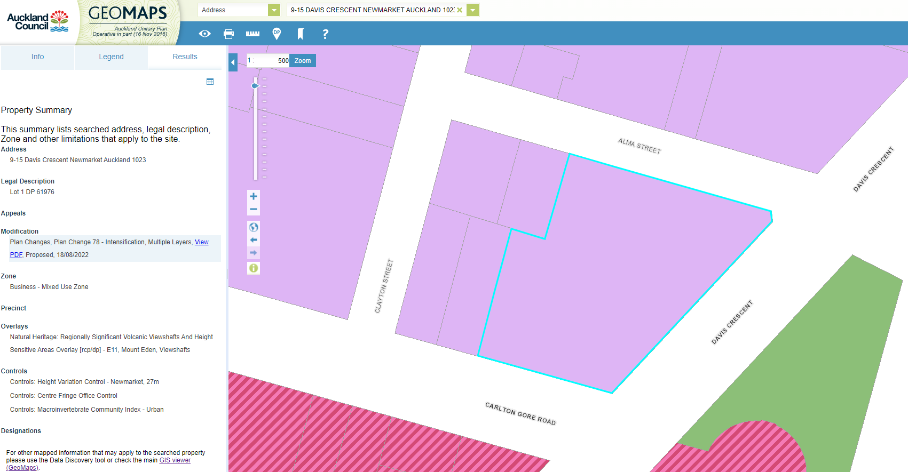The width and height of the screenshot is (908, 472).
Task: Switch to the Info tab
Action: pyautogui.click(x=37, y=57)
